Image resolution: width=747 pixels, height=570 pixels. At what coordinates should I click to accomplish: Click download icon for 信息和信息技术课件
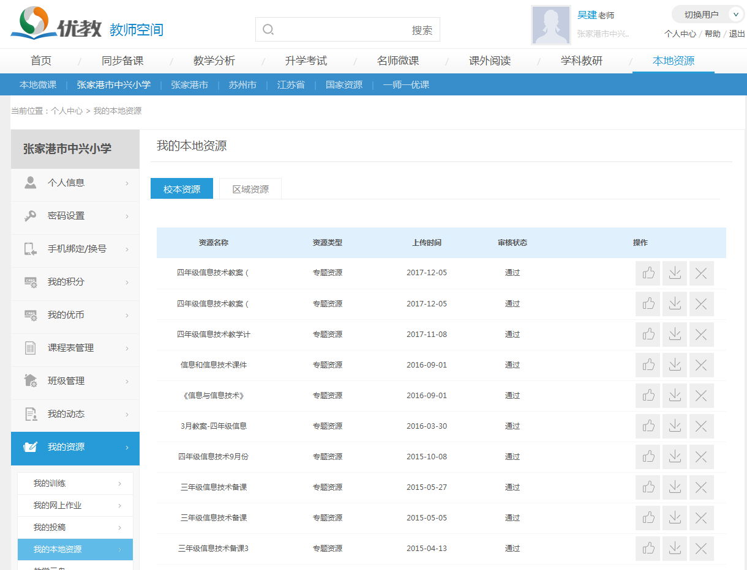click(x=675, y=365)
